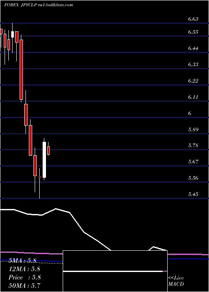Click the 5.67 price axis label
209x292 pixels.
193,162
